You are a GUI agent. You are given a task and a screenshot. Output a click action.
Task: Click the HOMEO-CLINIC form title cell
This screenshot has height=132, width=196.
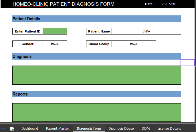[x=64, y=4]
